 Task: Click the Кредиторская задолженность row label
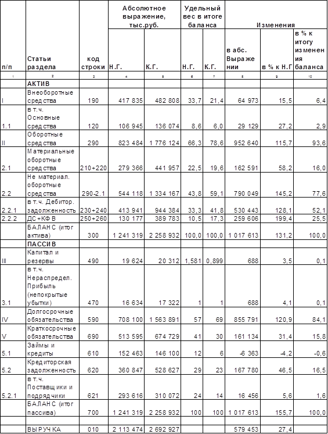tap(53, 366)
